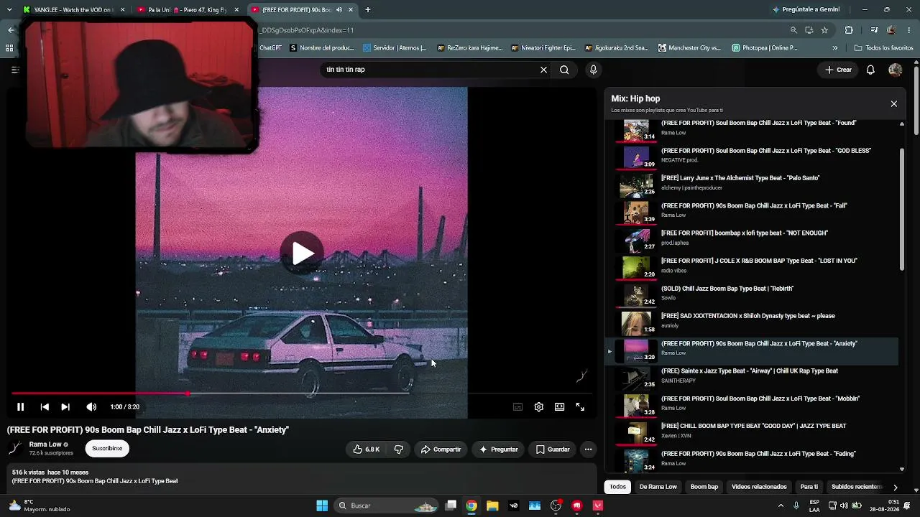Open tab search dropdown arrow
The image size is (920, 517).
tap(9, 10)
